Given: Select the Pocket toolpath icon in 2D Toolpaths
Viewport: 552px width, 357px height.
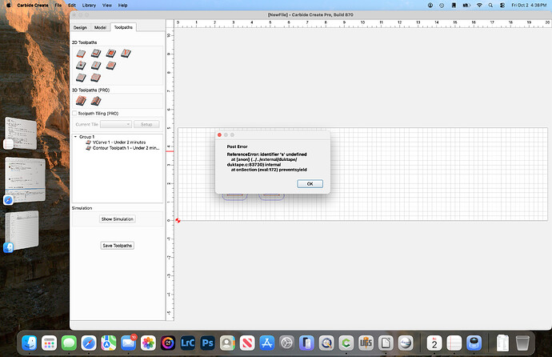Looking at the screenshot, I should point(96,53).
